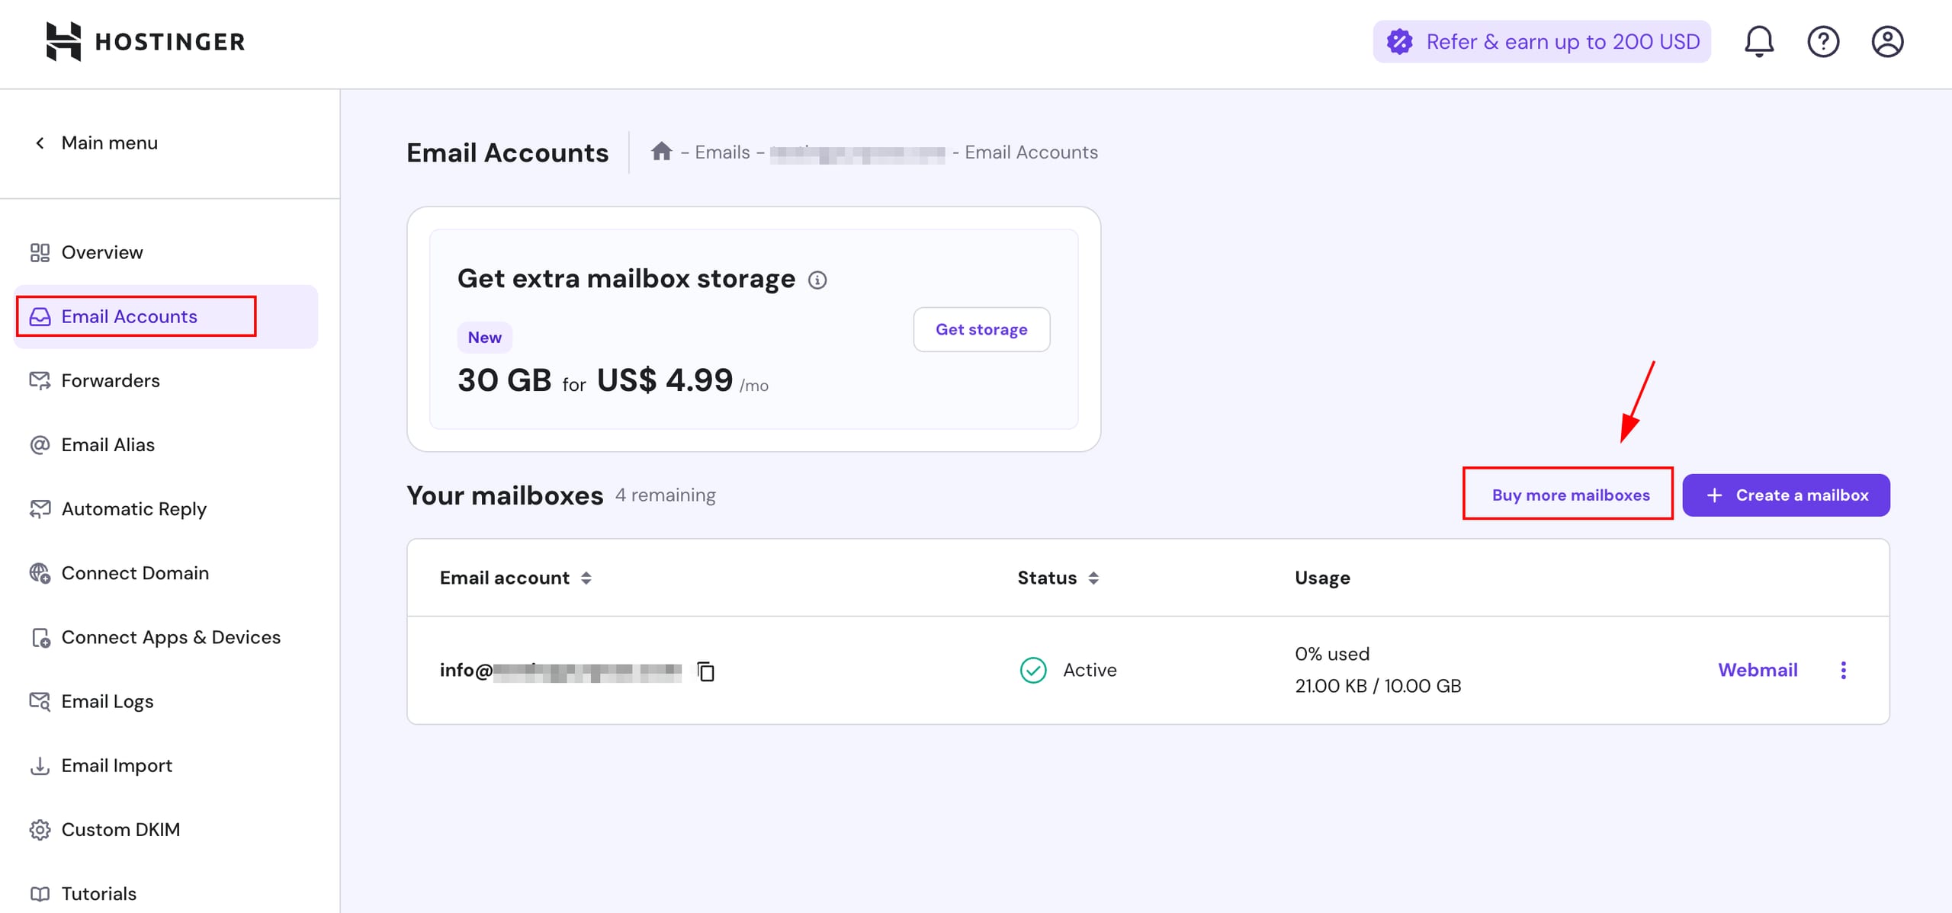This screenshot has height=913, width=1952.
Task: Sort mailboxes by Status column
Action: pos(1093,578)
